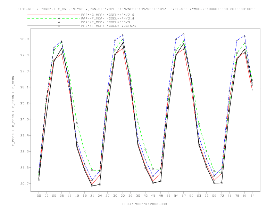The height and width of the screenshot is (213, 275).
Task: Click x-axis forecast hour 63
Action: (x=199, y=196)
